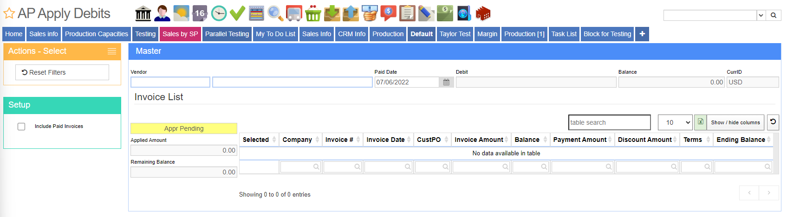Open the red factory building icon
The height and width of the screenshot is (217, 787).
483,13
